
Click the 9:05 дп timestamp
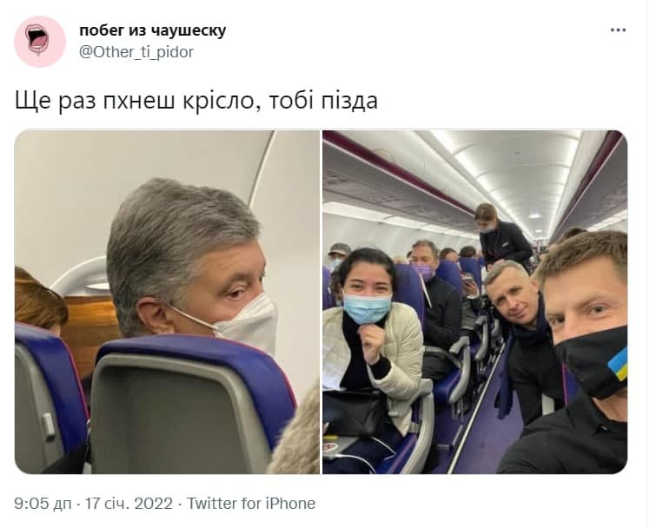tap(43, 504)
